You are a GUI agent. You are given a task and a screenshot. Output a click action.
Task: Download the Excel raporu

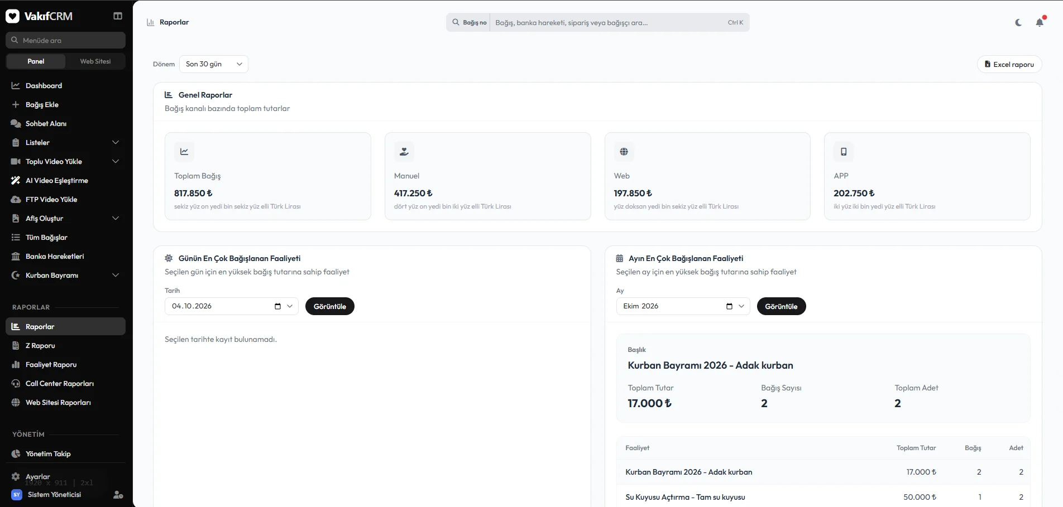[x=1009, y=64]
